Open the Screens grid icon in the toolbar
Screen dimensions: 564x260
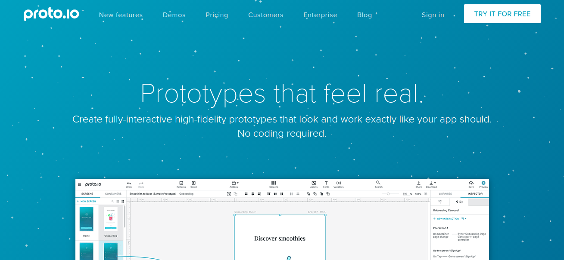(x=274, y=183)
